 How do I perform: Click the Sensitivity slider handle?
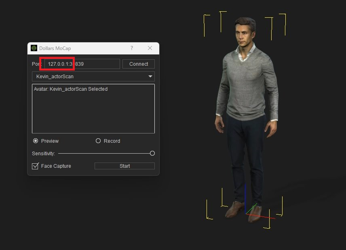(x=152, y=154)
